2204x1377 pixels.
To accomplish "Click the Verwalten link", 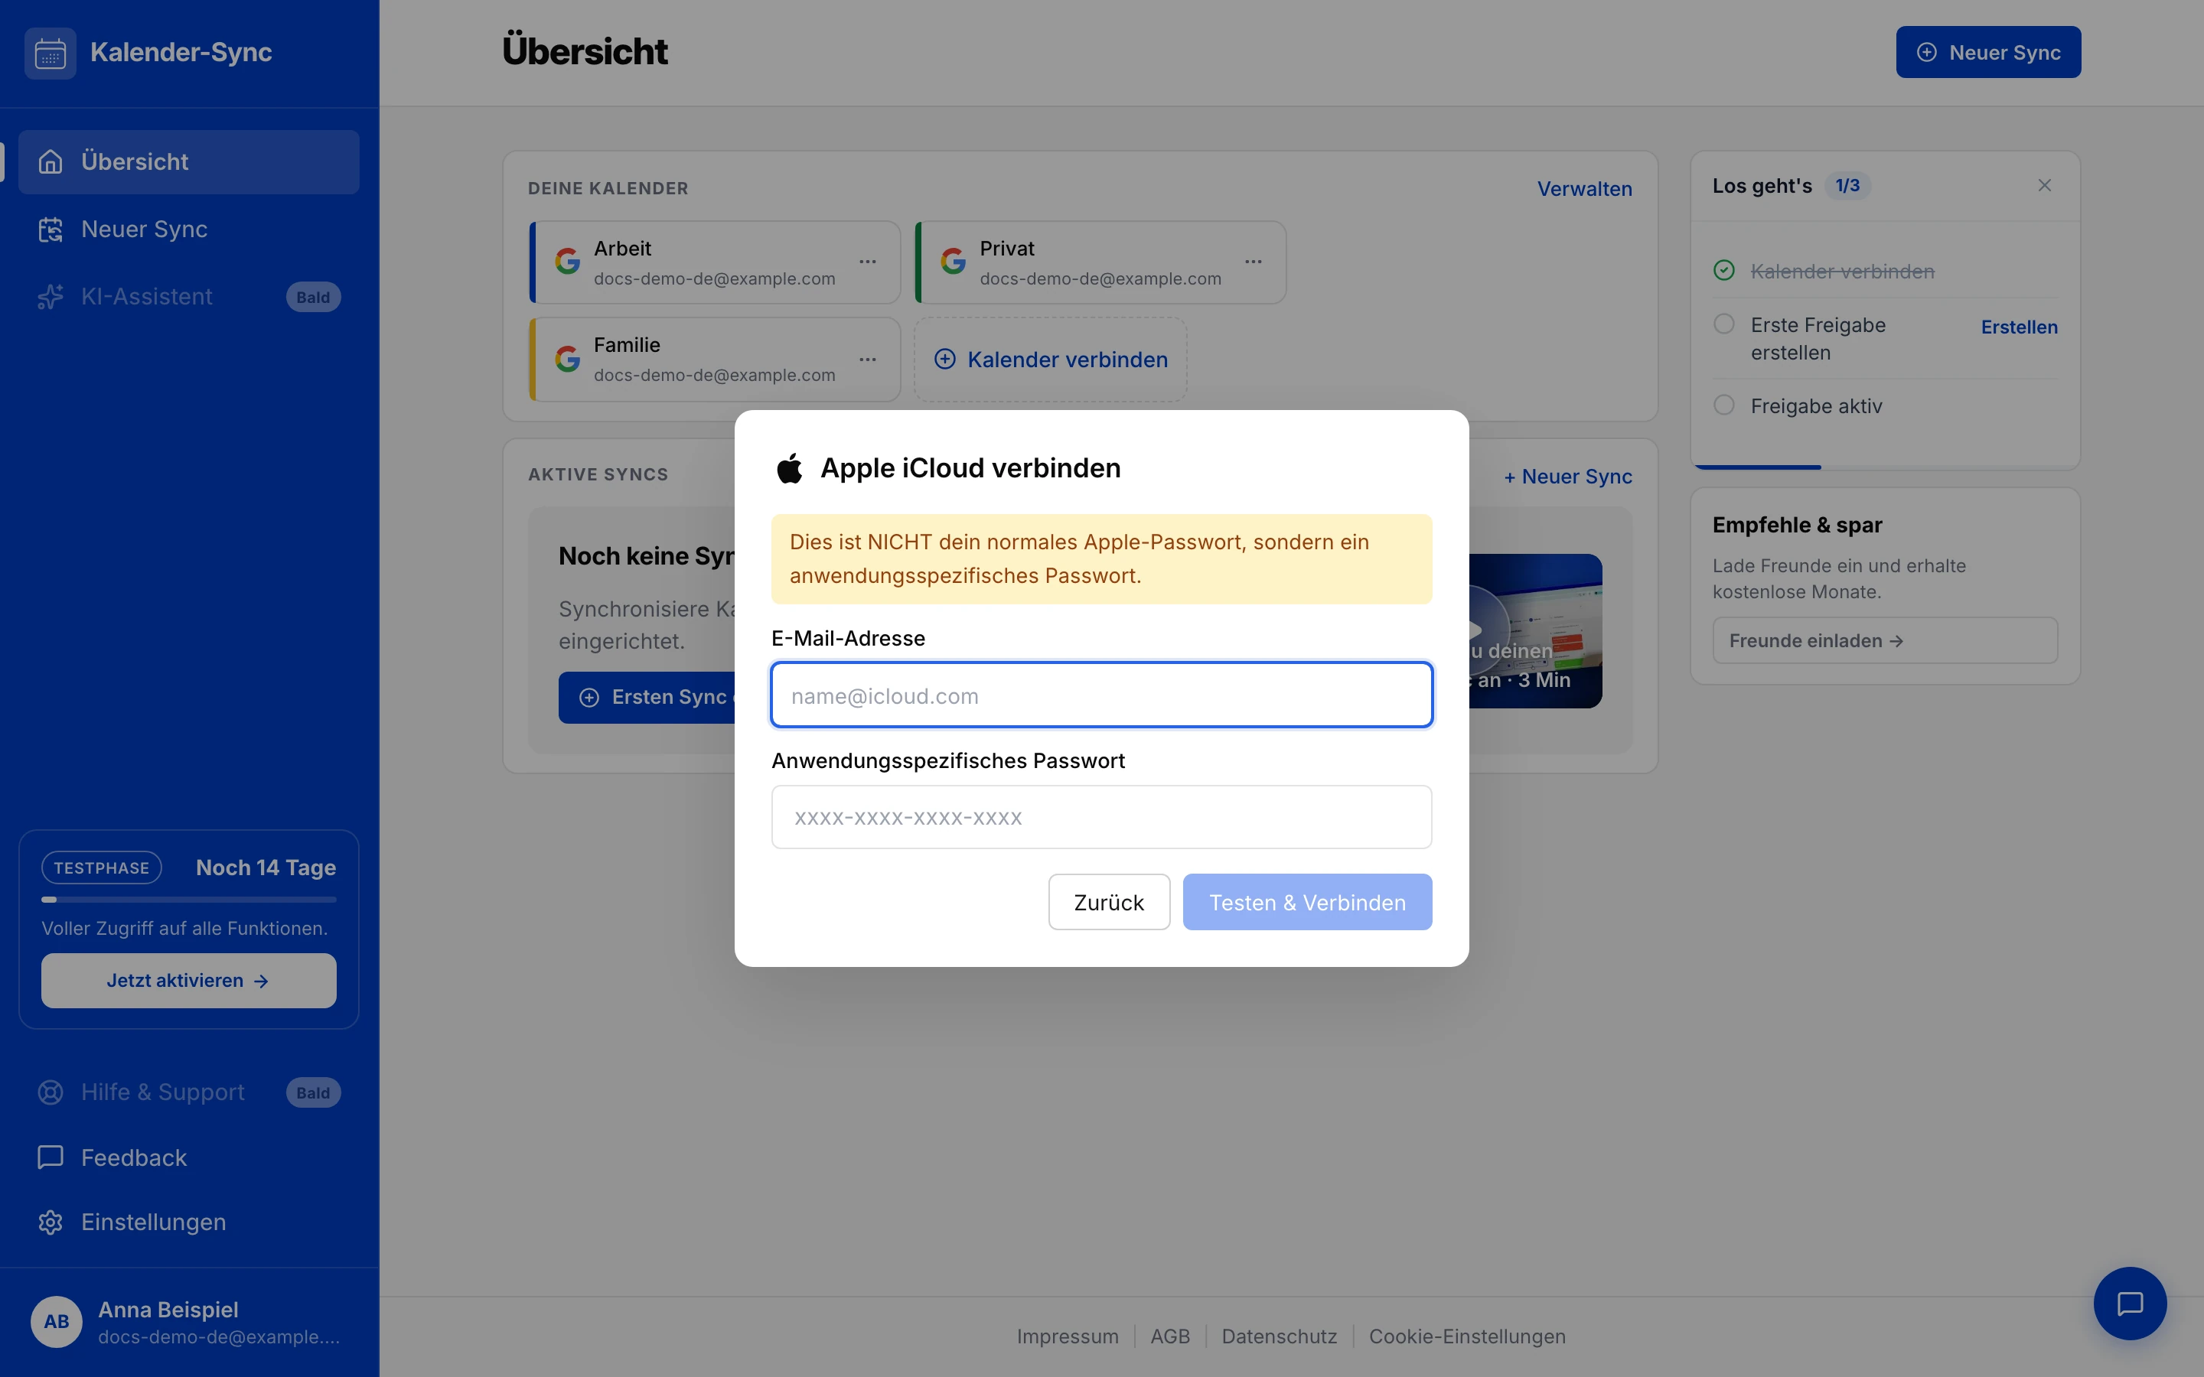I will coord(1585,188).
